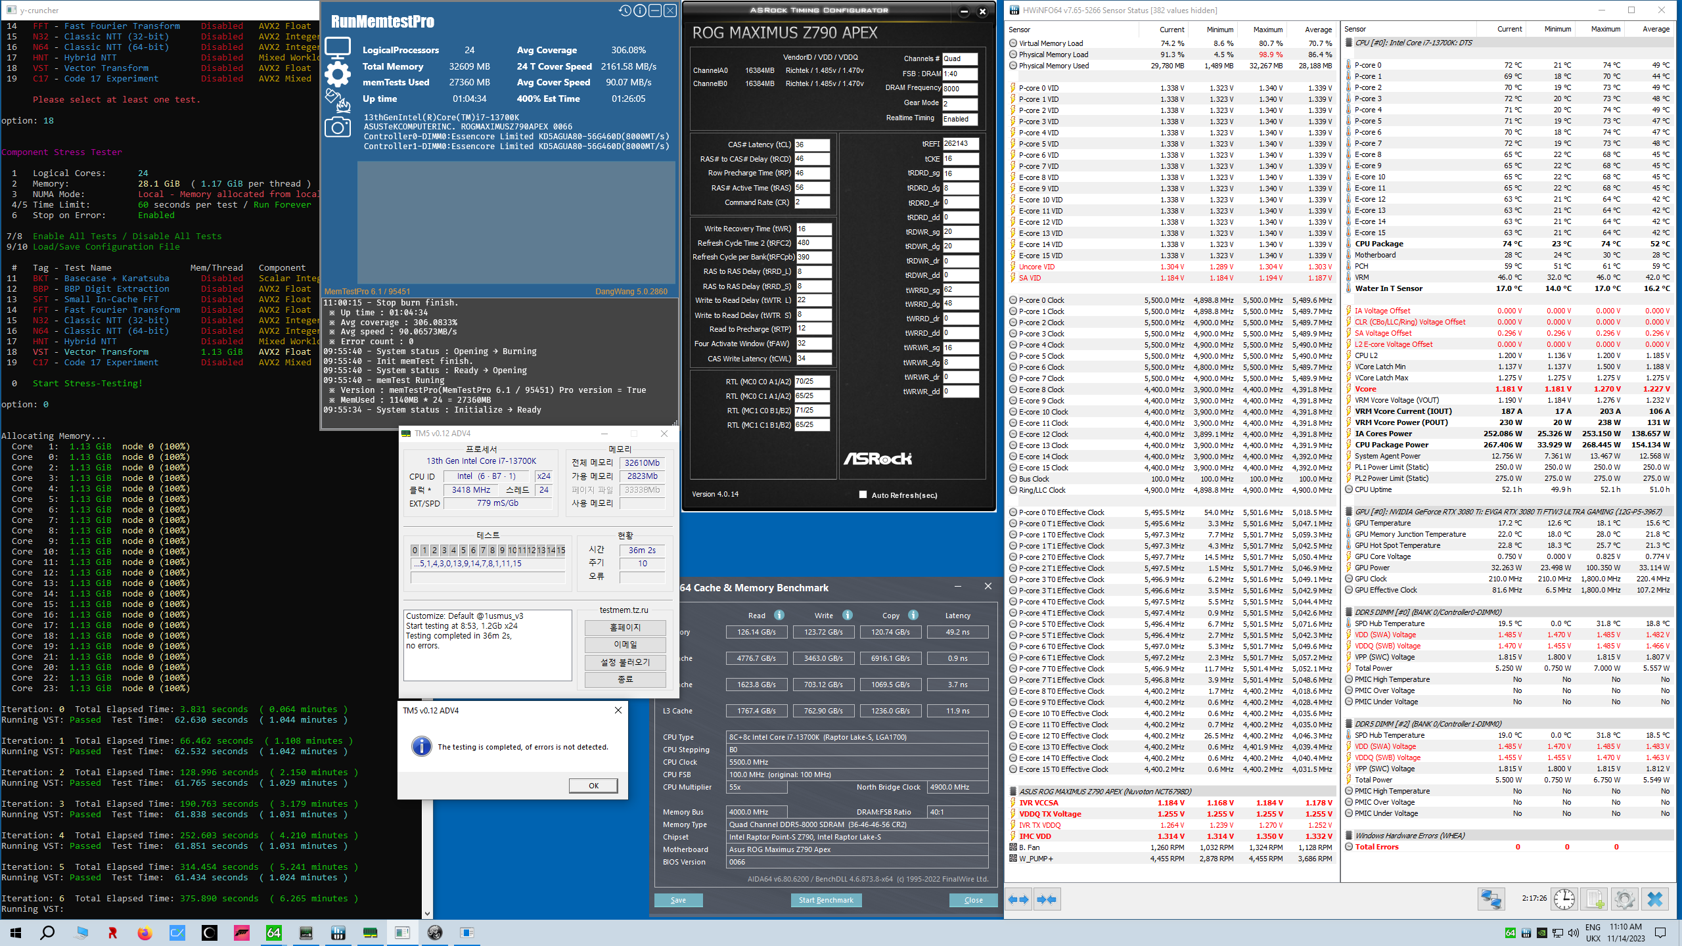The image size is (1682, 946).
Task: Click HWiNFO log file start icon
Action: (1594, 899)
